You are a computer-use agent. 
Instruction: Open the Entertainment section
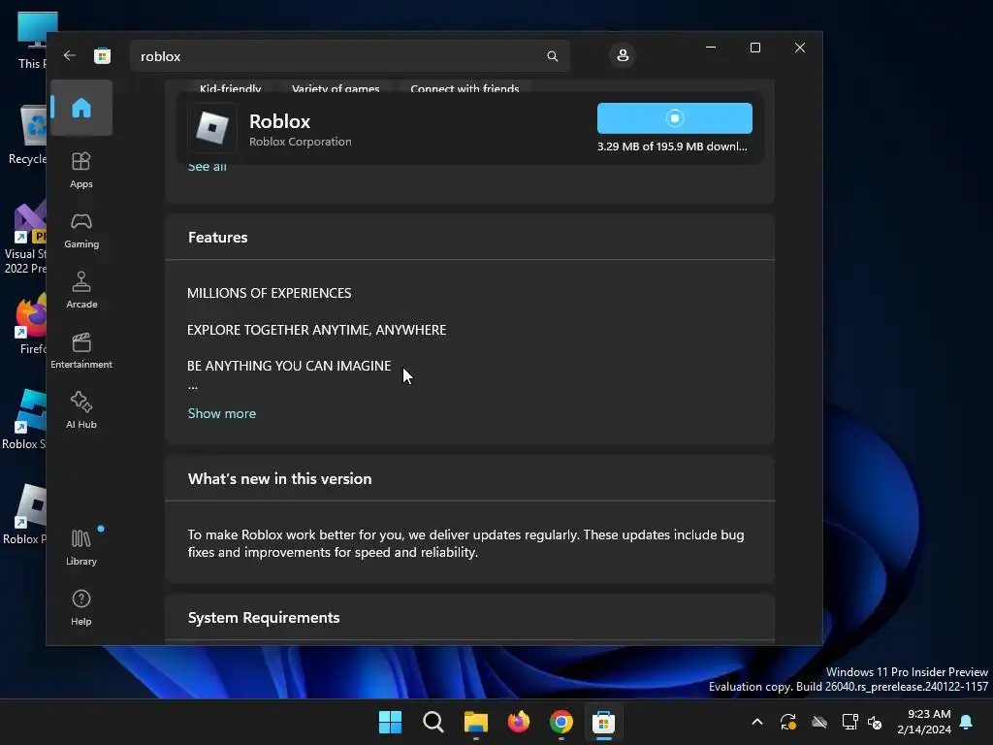(x=81, y=351)
